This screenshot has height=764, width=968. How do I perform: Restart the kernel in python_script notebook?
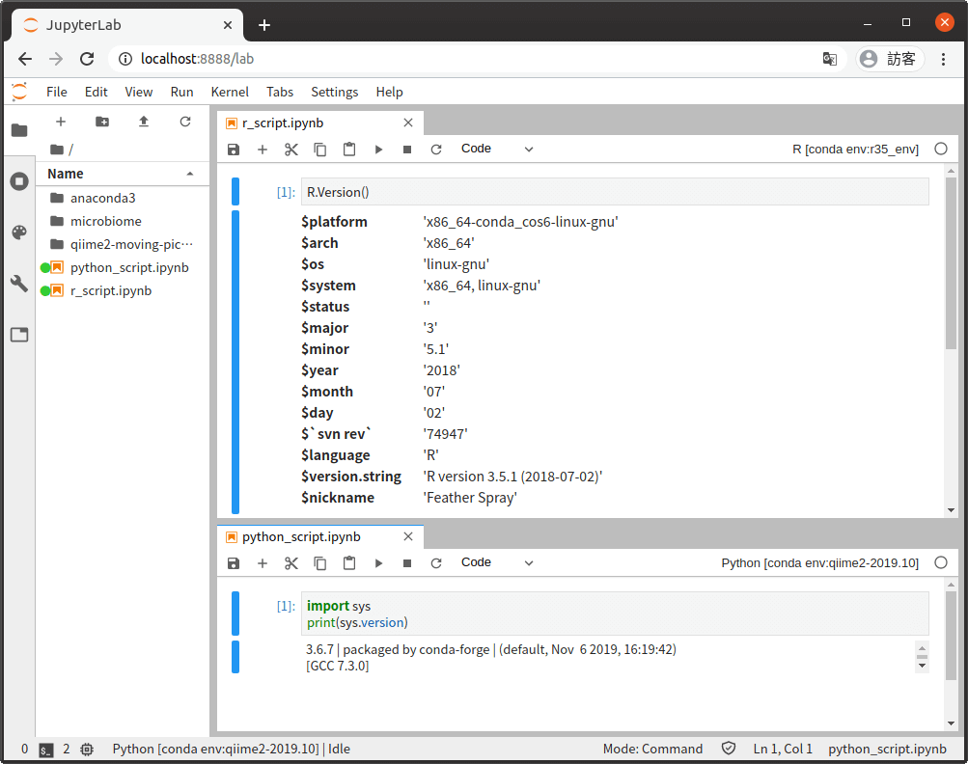click(x=436, y=562)
